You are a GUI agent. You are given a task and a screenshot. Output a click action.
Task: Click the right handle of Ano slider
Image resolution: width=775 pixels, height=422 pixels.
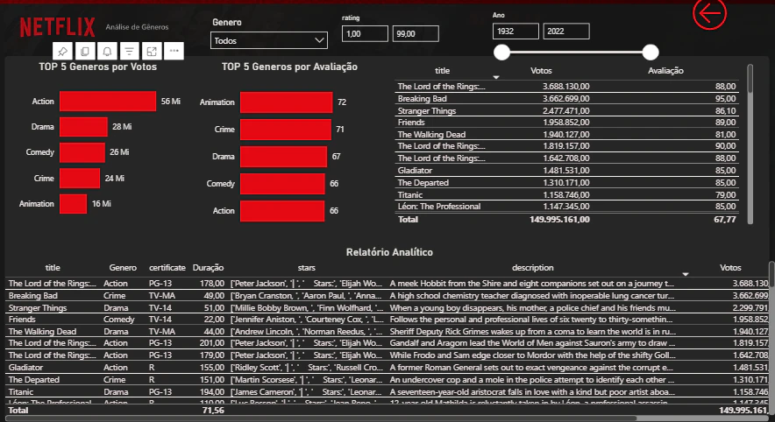[x=651, y=53]
